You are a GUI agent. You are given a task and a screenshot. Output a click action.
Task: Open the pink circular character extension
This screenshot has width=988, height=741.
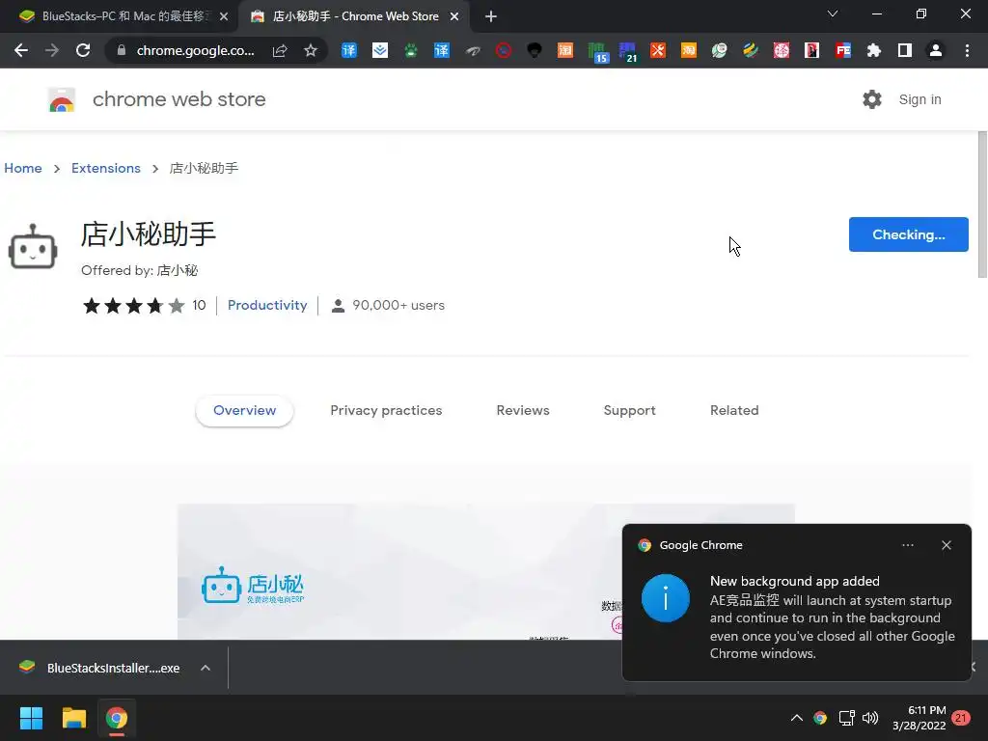[x=782, y=50]
